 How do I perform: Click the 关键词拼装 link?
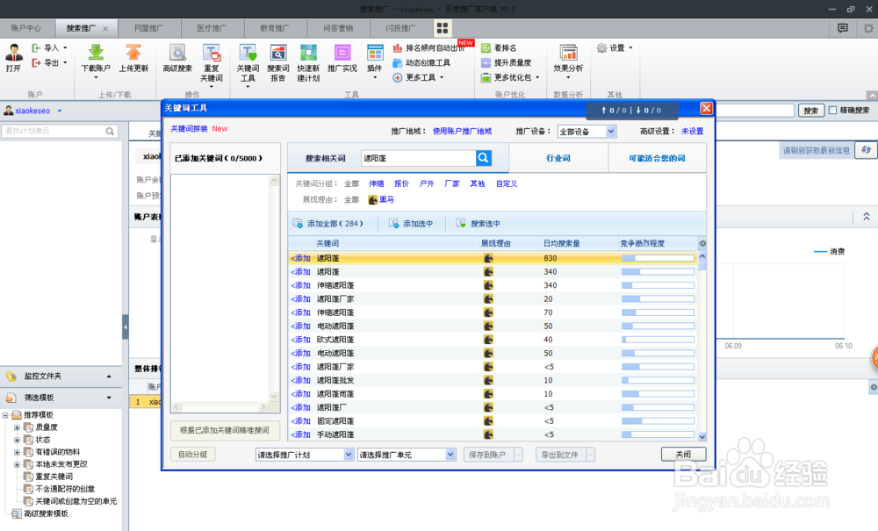(189, 129)
